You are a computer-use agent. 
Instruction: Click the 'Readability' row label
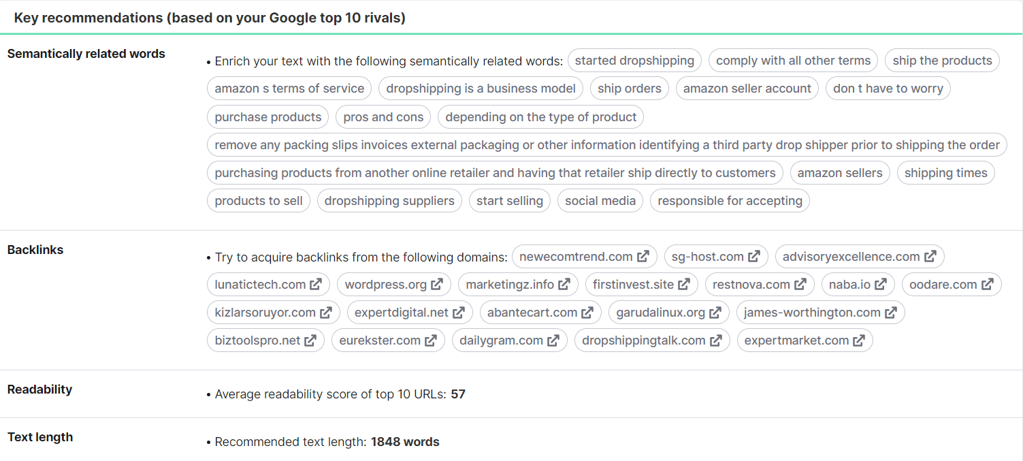click(x=39, y=390)
